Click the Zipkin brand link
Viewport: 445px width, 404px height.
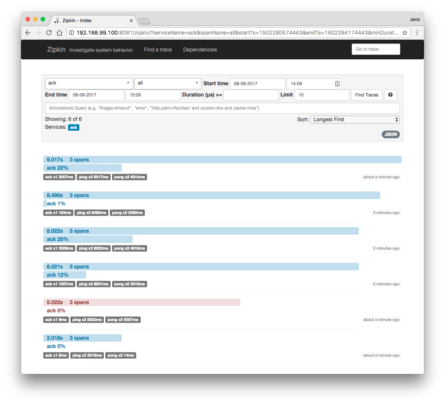[x=56, y=50]
